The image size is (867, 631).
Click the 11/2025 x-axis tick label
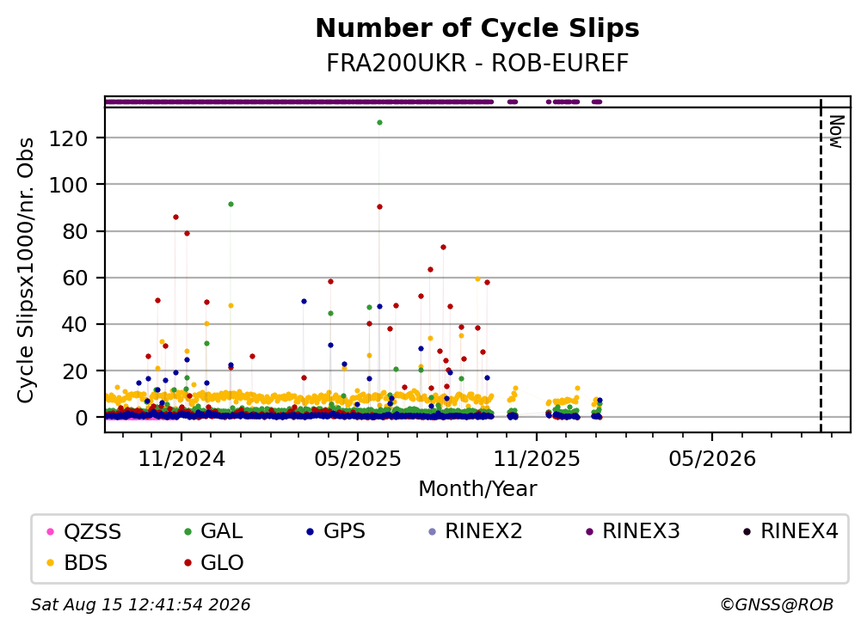[537, 459]
